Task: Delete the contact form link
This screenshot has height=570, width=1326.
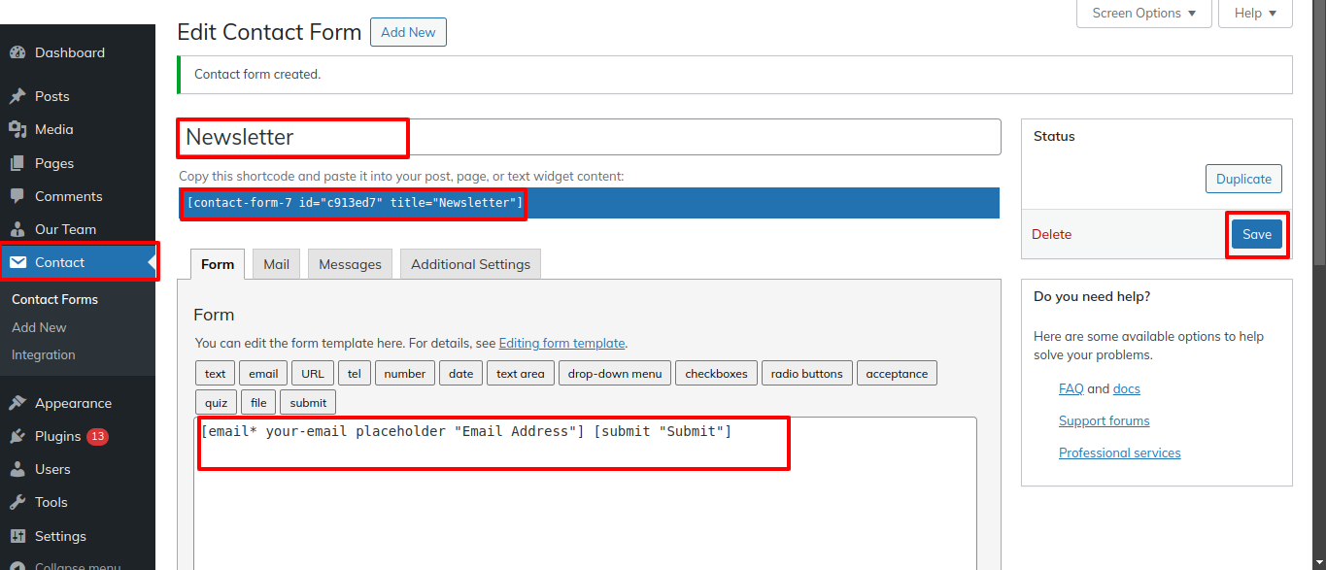Action: [x=1051, y=234]
